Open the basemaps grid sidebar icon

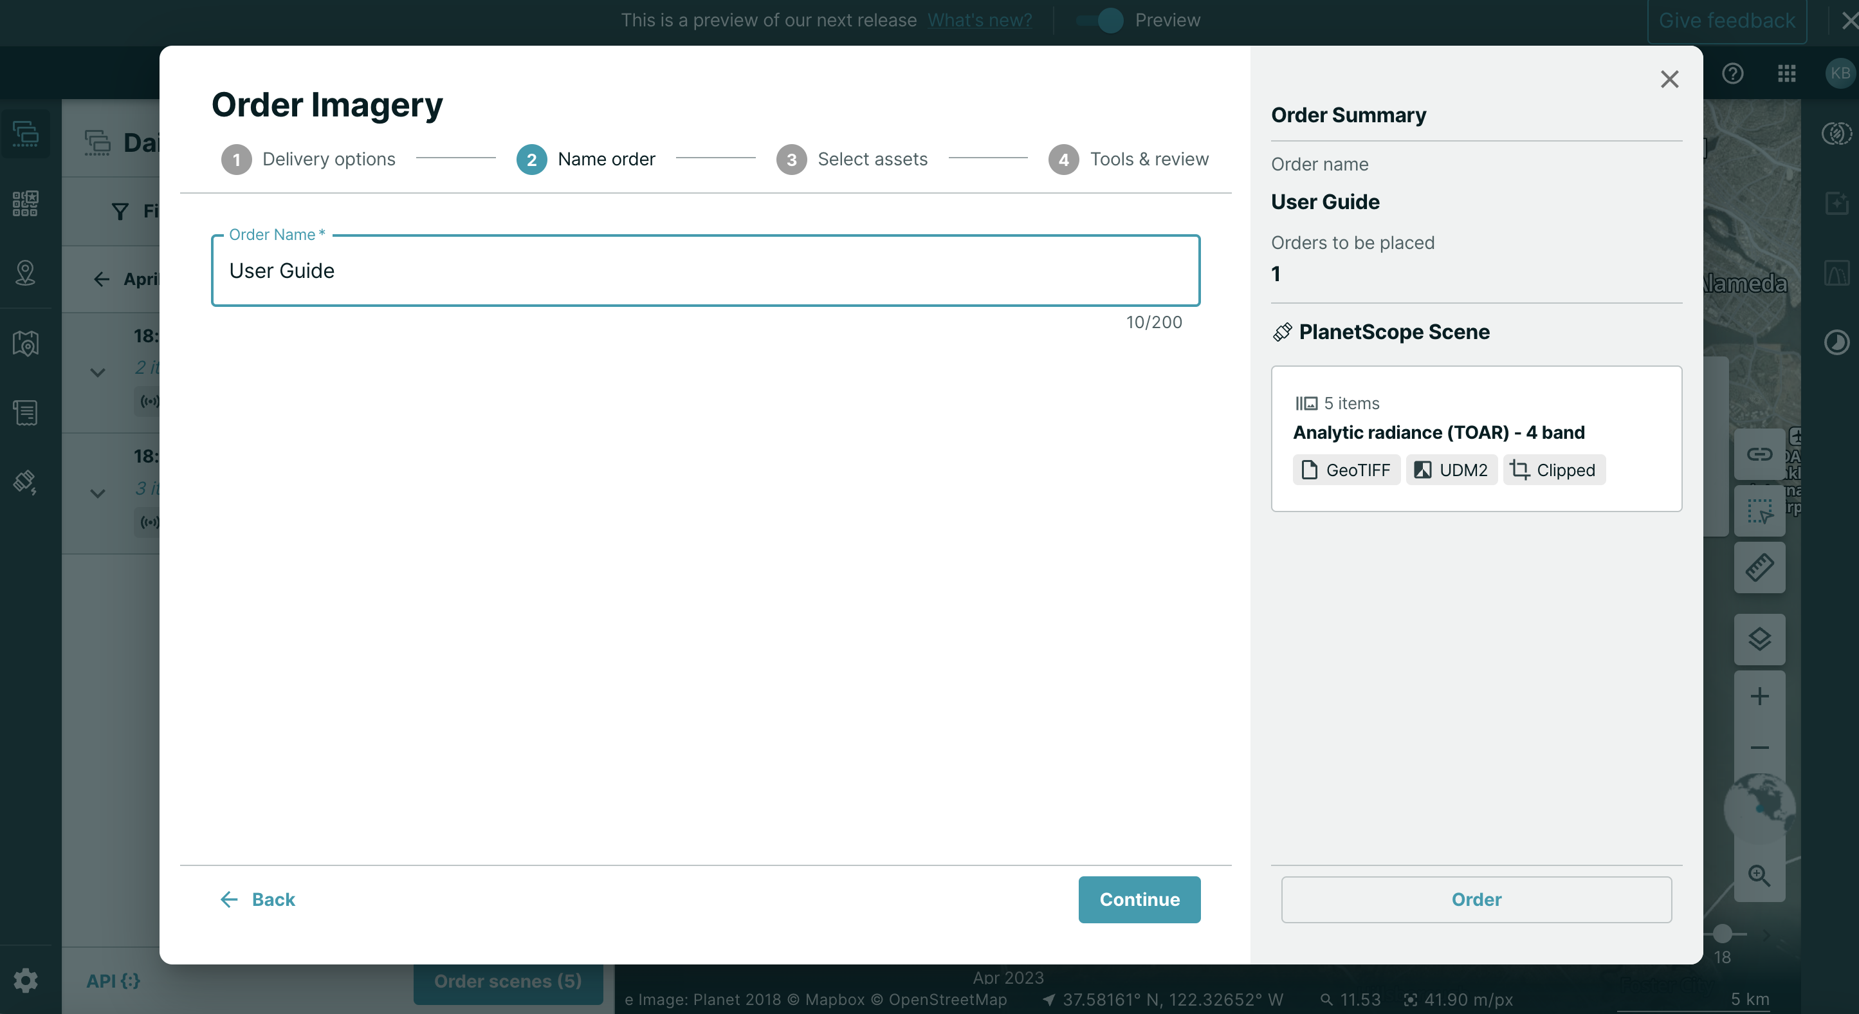click(25, 203)
